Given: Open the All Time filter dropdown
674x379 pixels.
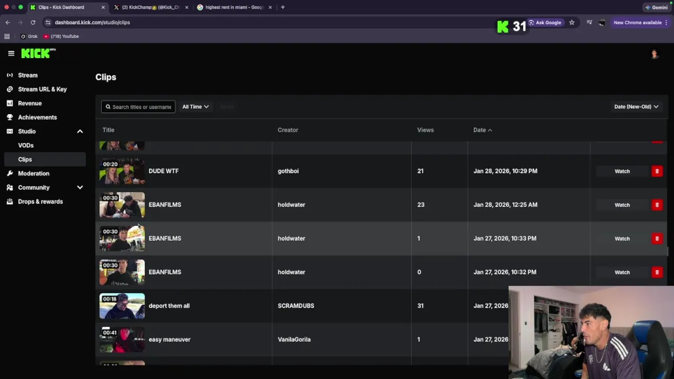Looking at the screenshot, I should [x=195, y=107].
